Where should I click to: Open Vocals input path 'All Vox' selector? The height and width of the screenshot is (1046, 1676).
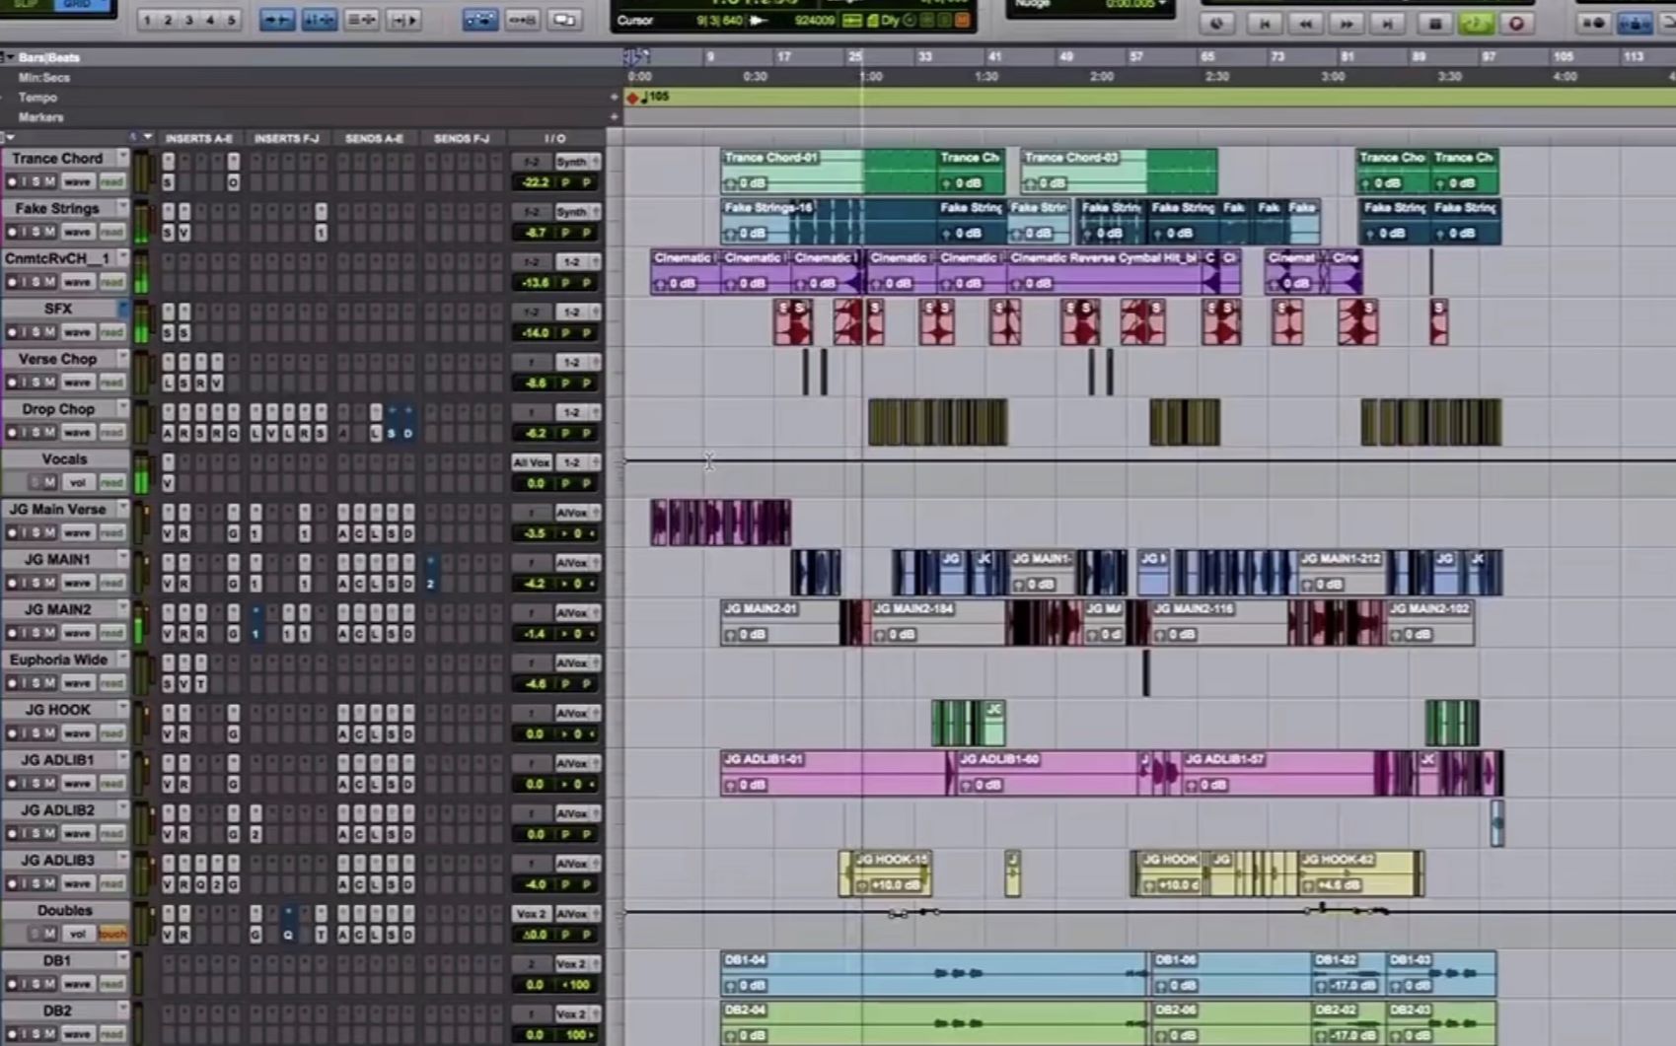[532, 461]
